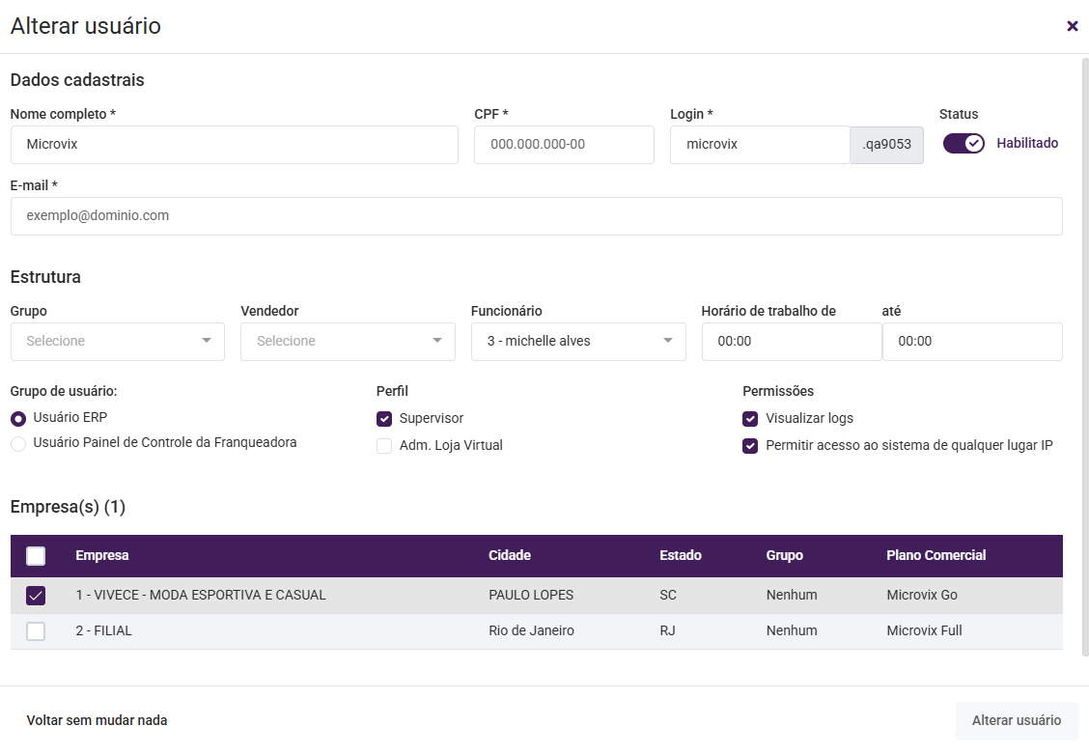Click Voltar sem mudar nada
The width and height of the screenshot is (1089, 754).
[97, 720]
